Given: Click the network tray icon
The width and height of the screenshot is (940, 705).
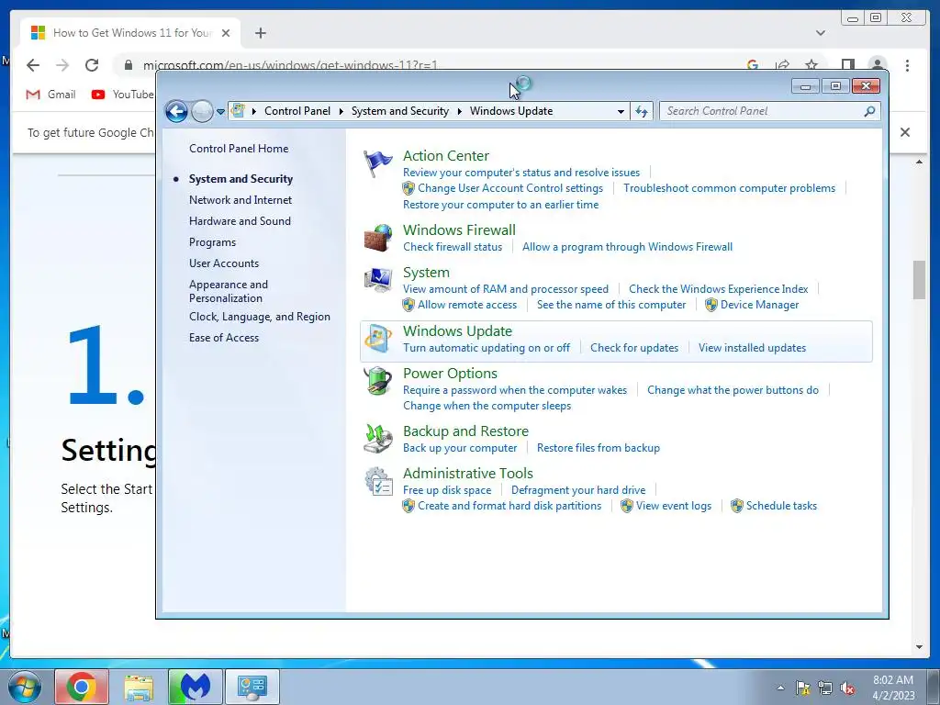Looking at the screenshot, I should [825, 688].
